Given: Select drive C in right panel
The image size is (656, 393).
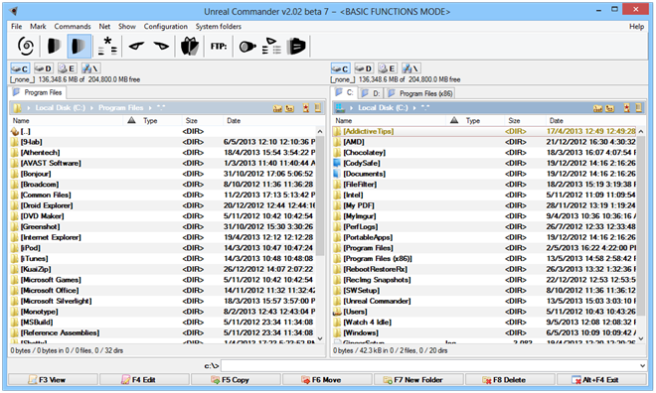Looking at the screenshot, I should (340, 68).
